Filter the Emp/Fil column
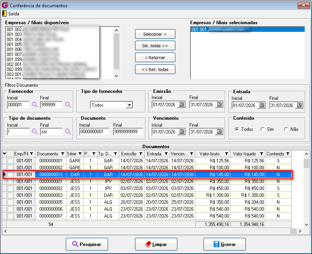This screenshot has width=312, height=254. [32, 154]
